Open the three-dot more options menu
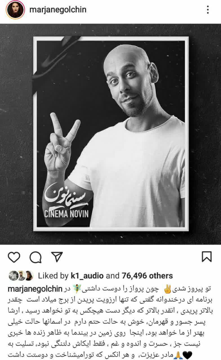This screenshot has width=221, height=360. (208, 10)
